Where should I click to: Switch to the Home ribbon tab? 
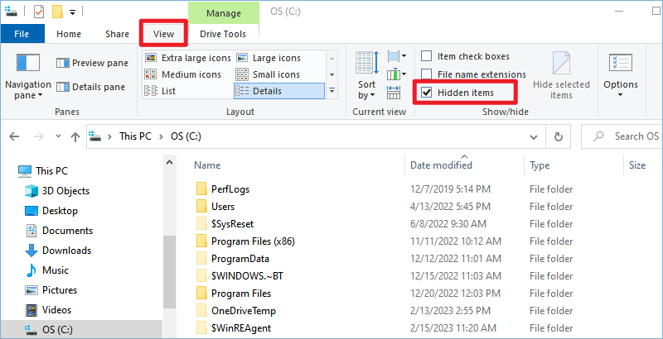tap(69, 34)
